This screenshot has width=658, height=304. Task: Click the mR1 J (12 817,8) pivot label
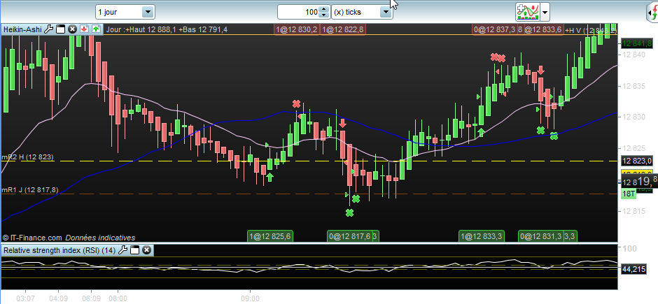(30, 189)
